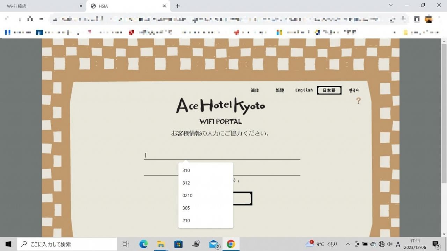Open the Mail app in taskbar

click(214, 244)
